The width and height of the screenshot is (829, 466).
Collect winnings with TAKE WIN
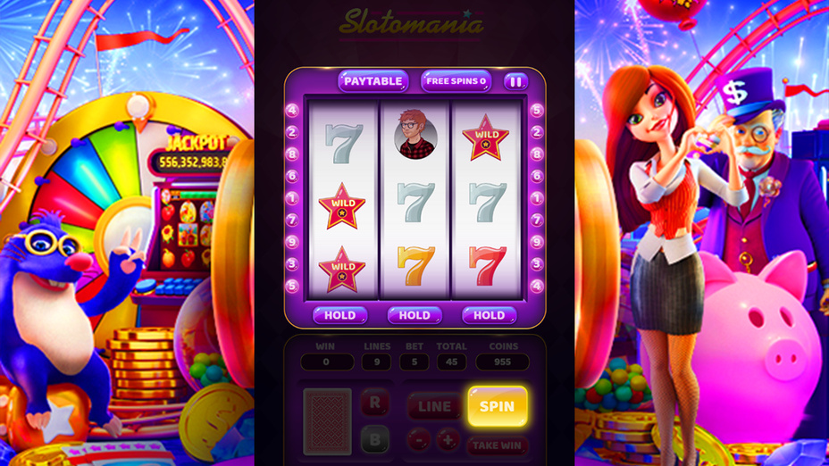pyautogui.click(x=497, y=445)
